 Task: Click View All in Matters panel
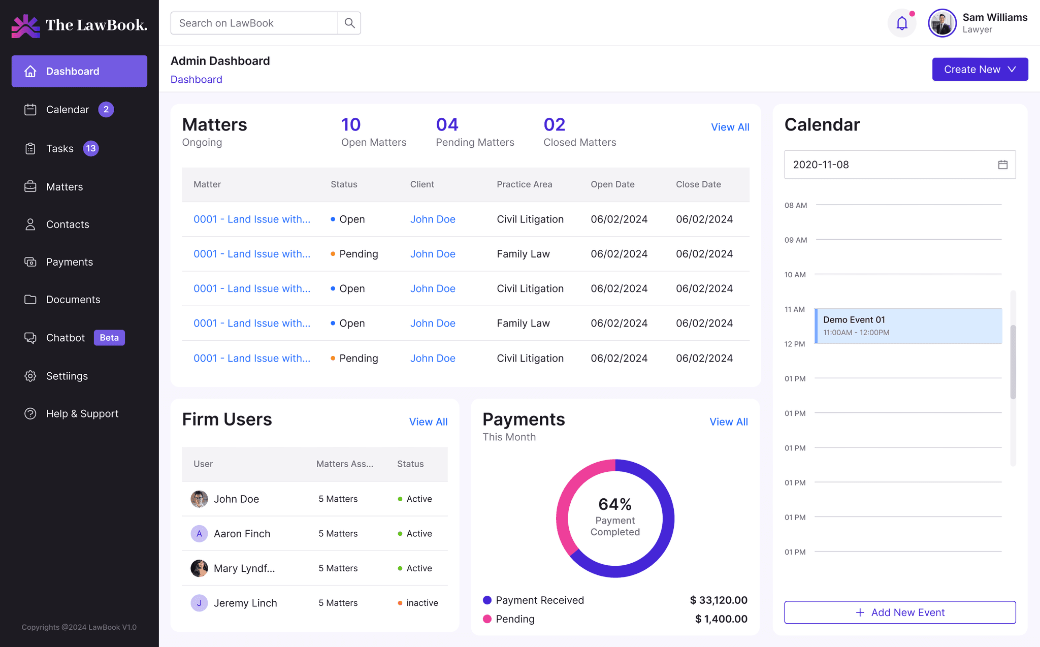click(730, 127)
